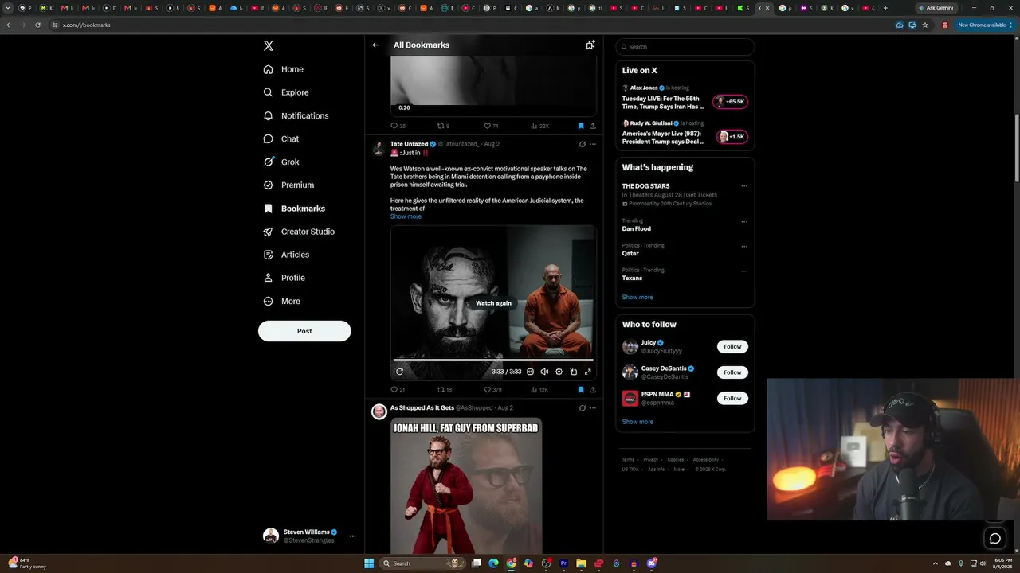Click the white Post button
This screenshot has width=1020, height=573.
[304, 331]
